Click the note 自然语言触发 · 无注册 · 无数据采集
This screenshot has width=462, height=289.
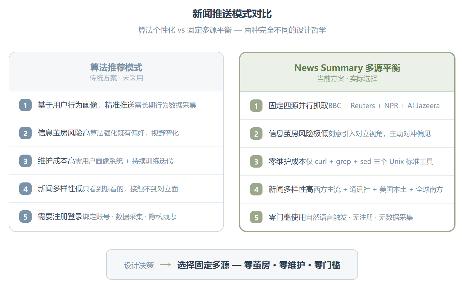[360, 217]
